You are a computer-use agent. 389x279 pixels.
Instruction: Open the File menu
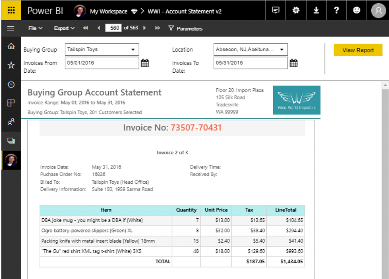click(x=35, y=28)
